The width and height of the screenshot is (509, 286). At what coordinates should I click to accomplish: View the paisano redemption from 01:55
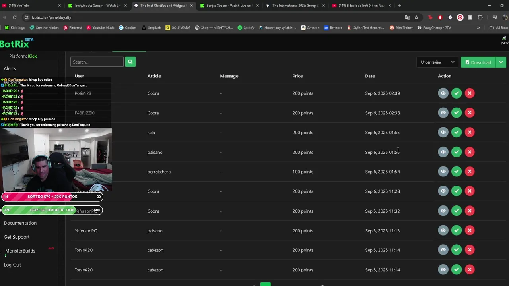443,152
